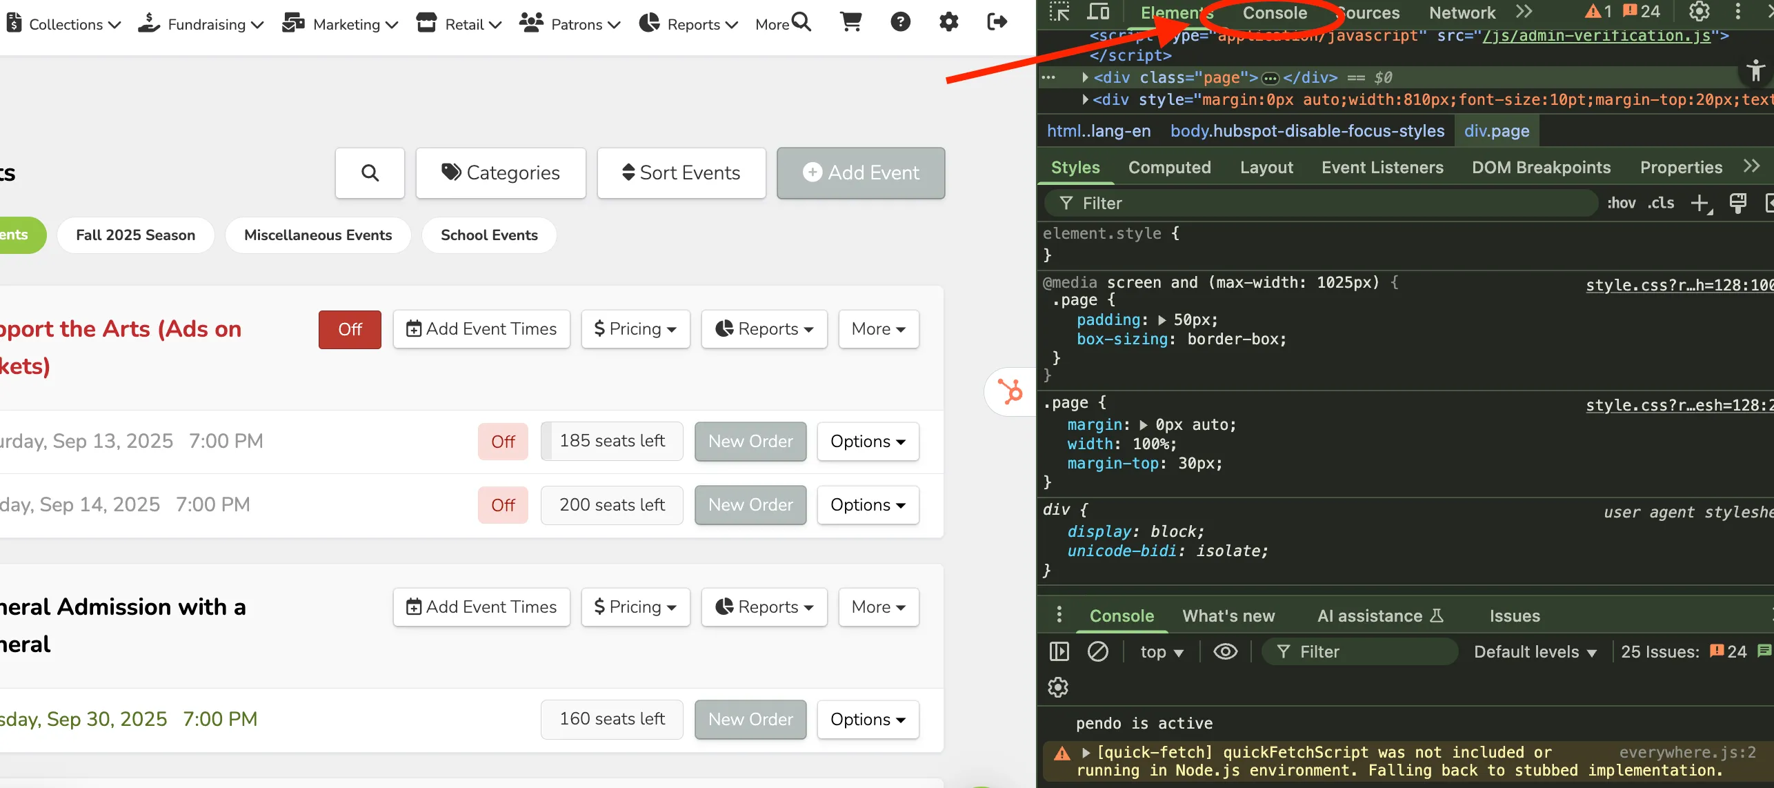
Task: Click Add Event Times for Arts event
Action: pos(481,329)
